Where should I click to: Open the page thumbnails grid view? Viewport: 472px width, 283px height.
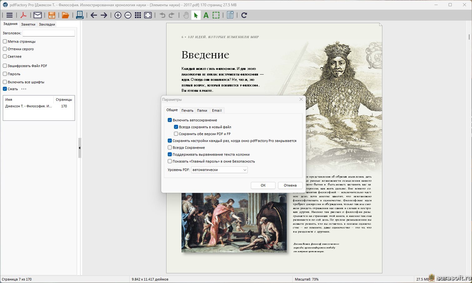[x=138, y=15]
